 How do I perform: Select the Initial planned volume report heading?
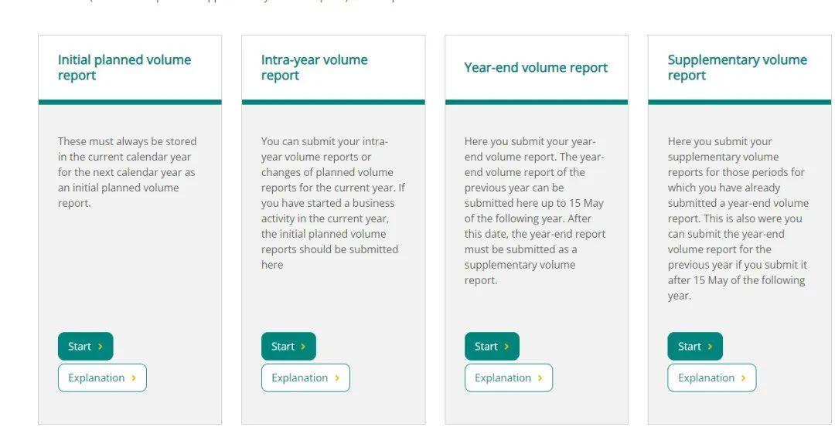(124, 68)
